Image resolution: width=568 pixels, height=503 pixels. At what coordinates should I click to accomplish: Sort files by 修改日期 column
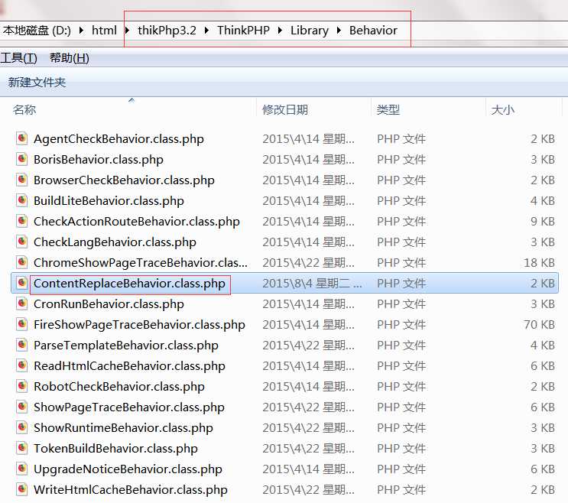(285, 109)
